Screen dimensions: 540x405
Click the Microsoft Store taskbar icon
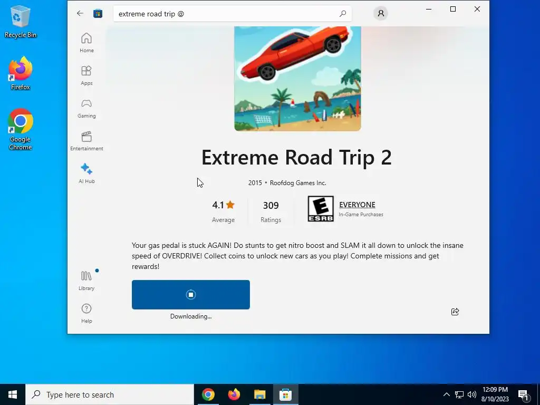point(285,394)
